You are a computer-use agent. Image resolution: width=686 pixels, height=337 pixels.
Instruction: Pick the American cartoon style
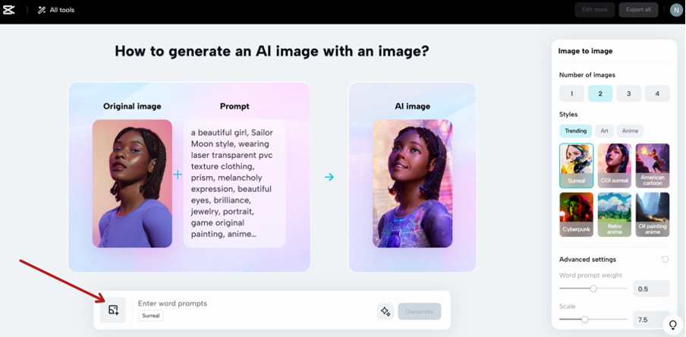coord(653,165)
